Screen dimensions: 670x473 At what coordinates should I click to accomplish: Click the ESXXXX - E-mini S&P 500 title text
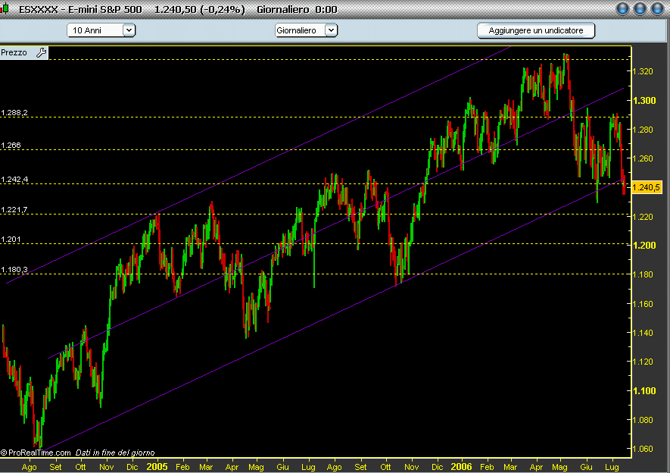click(80, 9)
